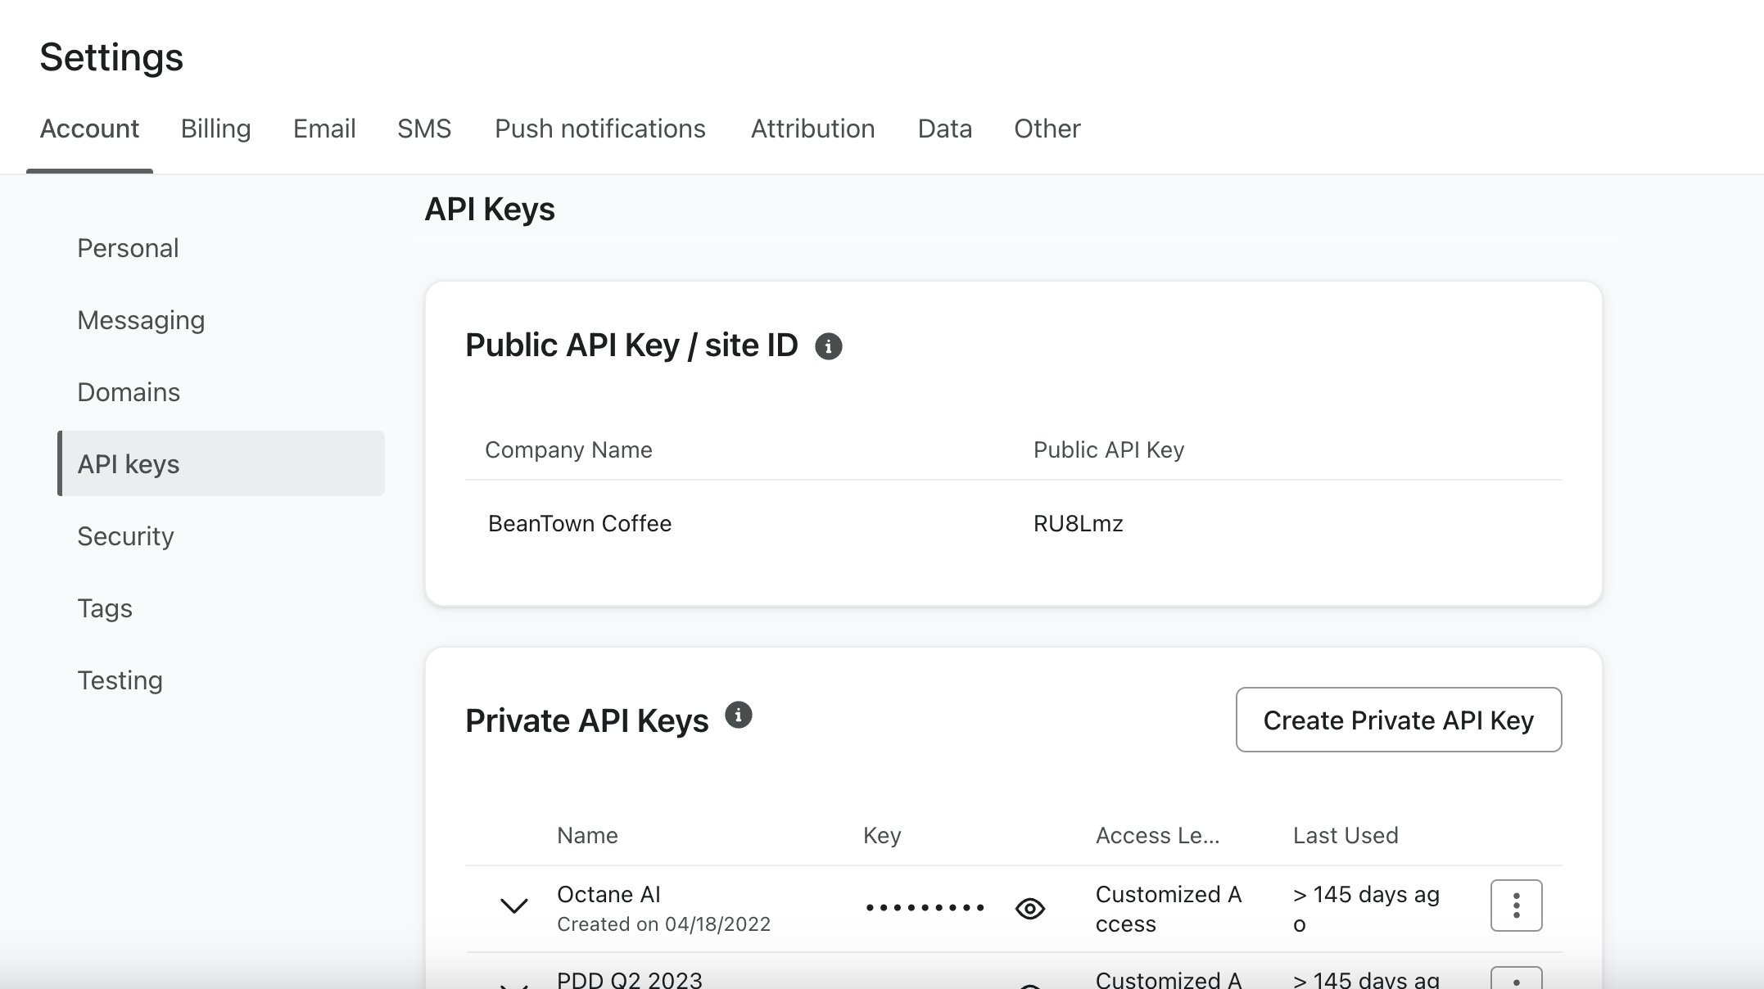1764x989 pixels.
Task: Open the Attribution tab
Action: point(812,129)
